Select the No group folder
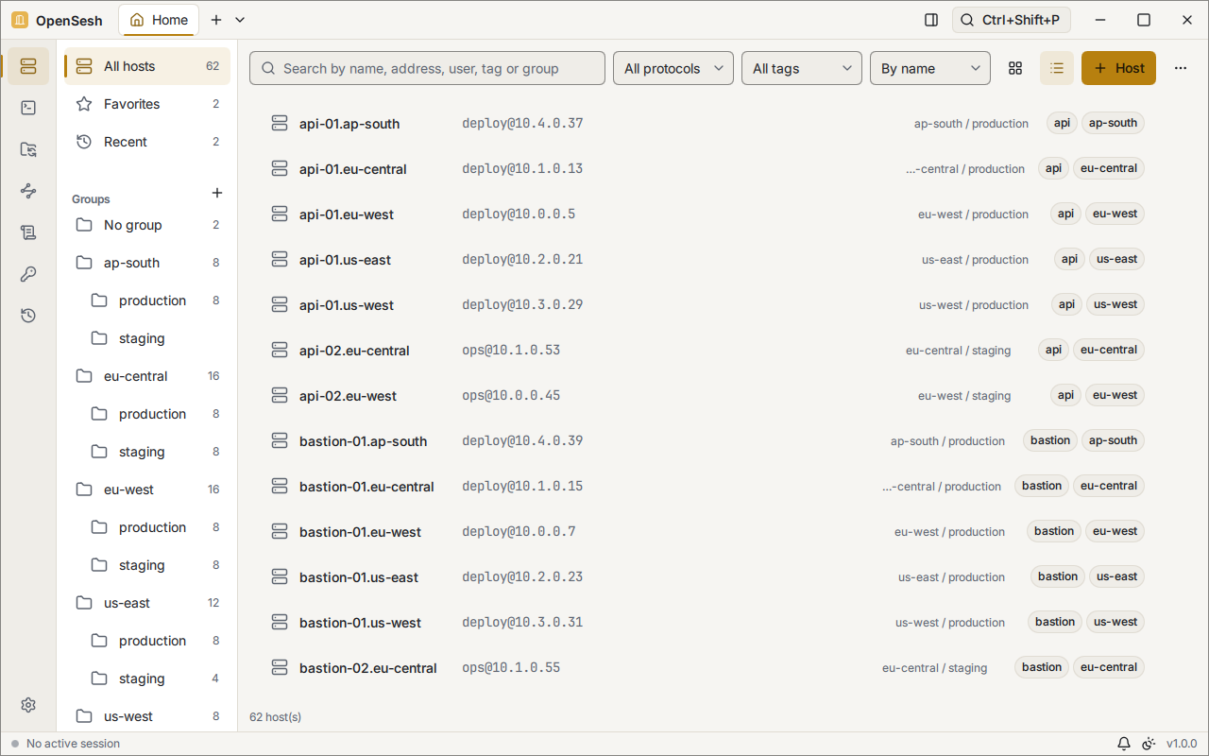1209x756 pixels. pyautogui.click(x=147, y=225)
